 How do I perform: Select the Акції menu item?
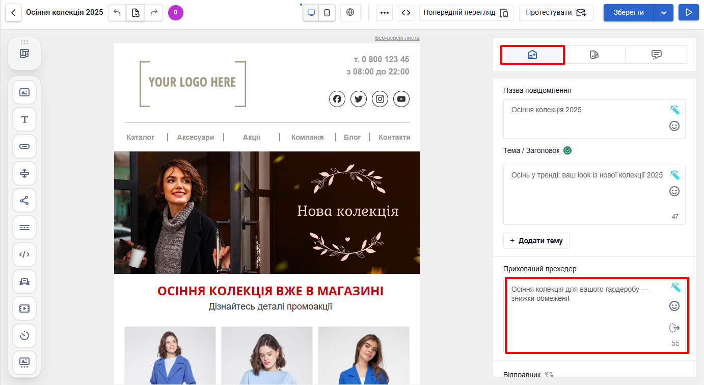pos(252,137)
